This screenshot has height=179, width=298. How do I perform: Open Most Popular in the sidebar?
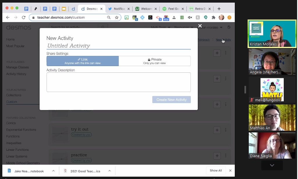tap(15, 46)
